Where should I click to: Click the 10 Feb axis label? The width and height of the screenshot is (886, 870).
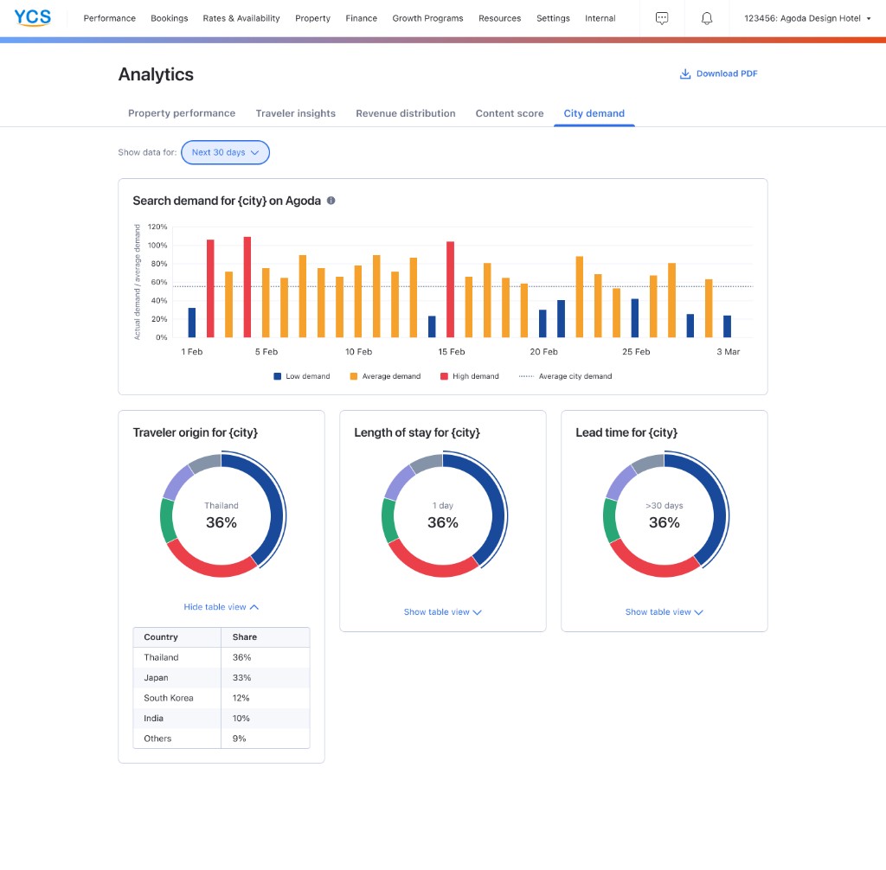(x=359, y=352)
